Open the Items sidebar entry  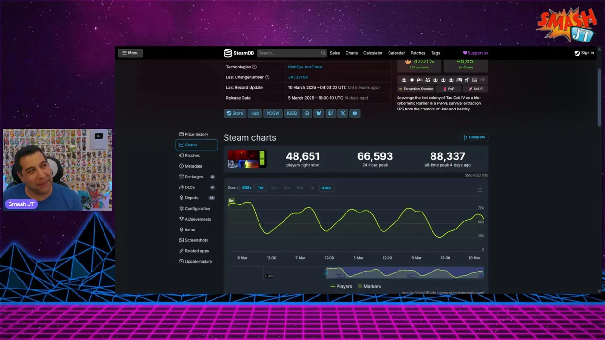tap(197, 230)
